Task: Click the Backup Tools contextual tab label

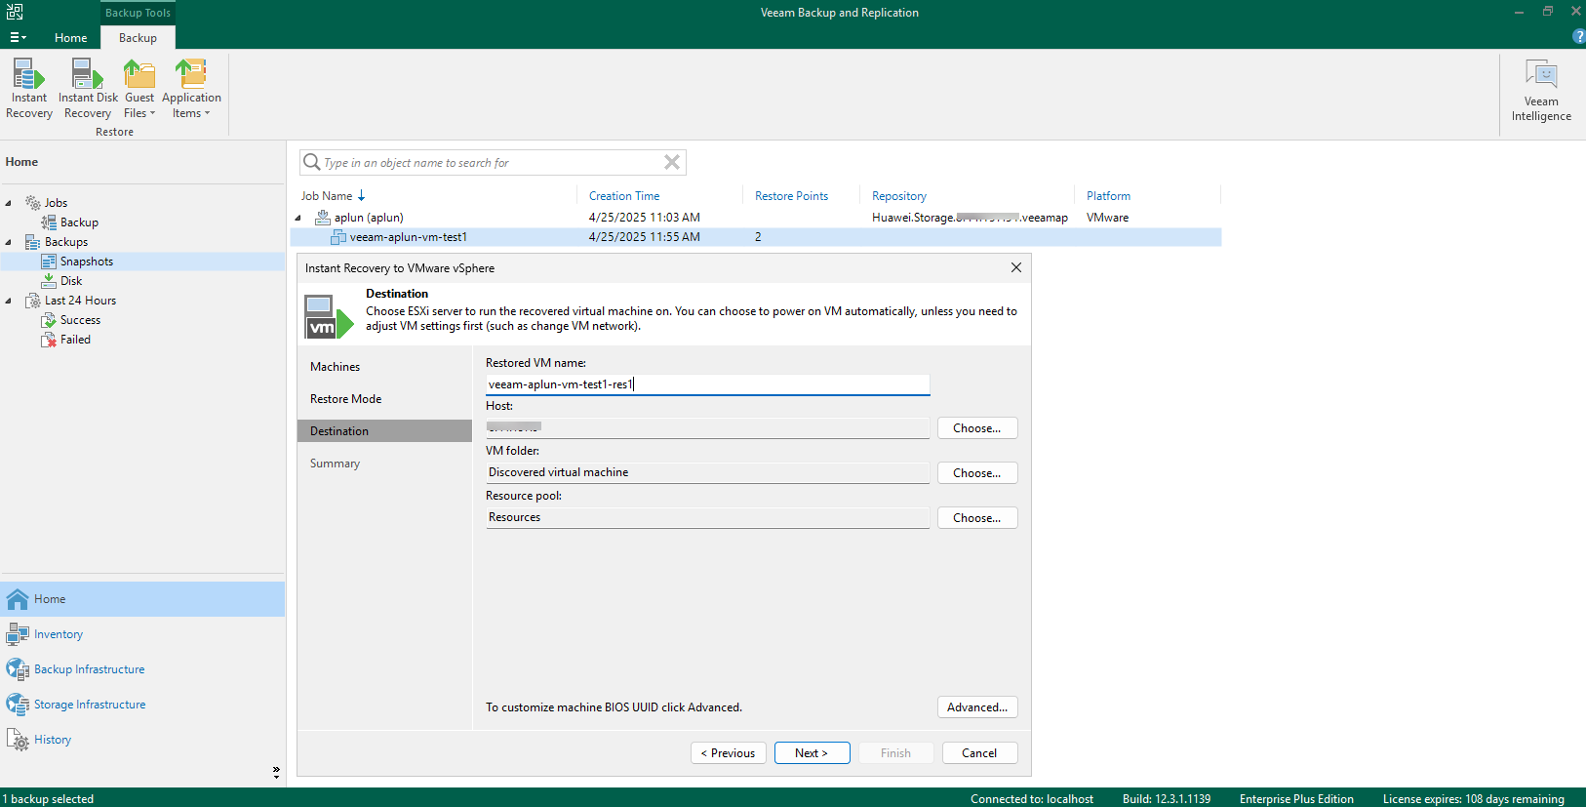Action: tap(138, 13)
